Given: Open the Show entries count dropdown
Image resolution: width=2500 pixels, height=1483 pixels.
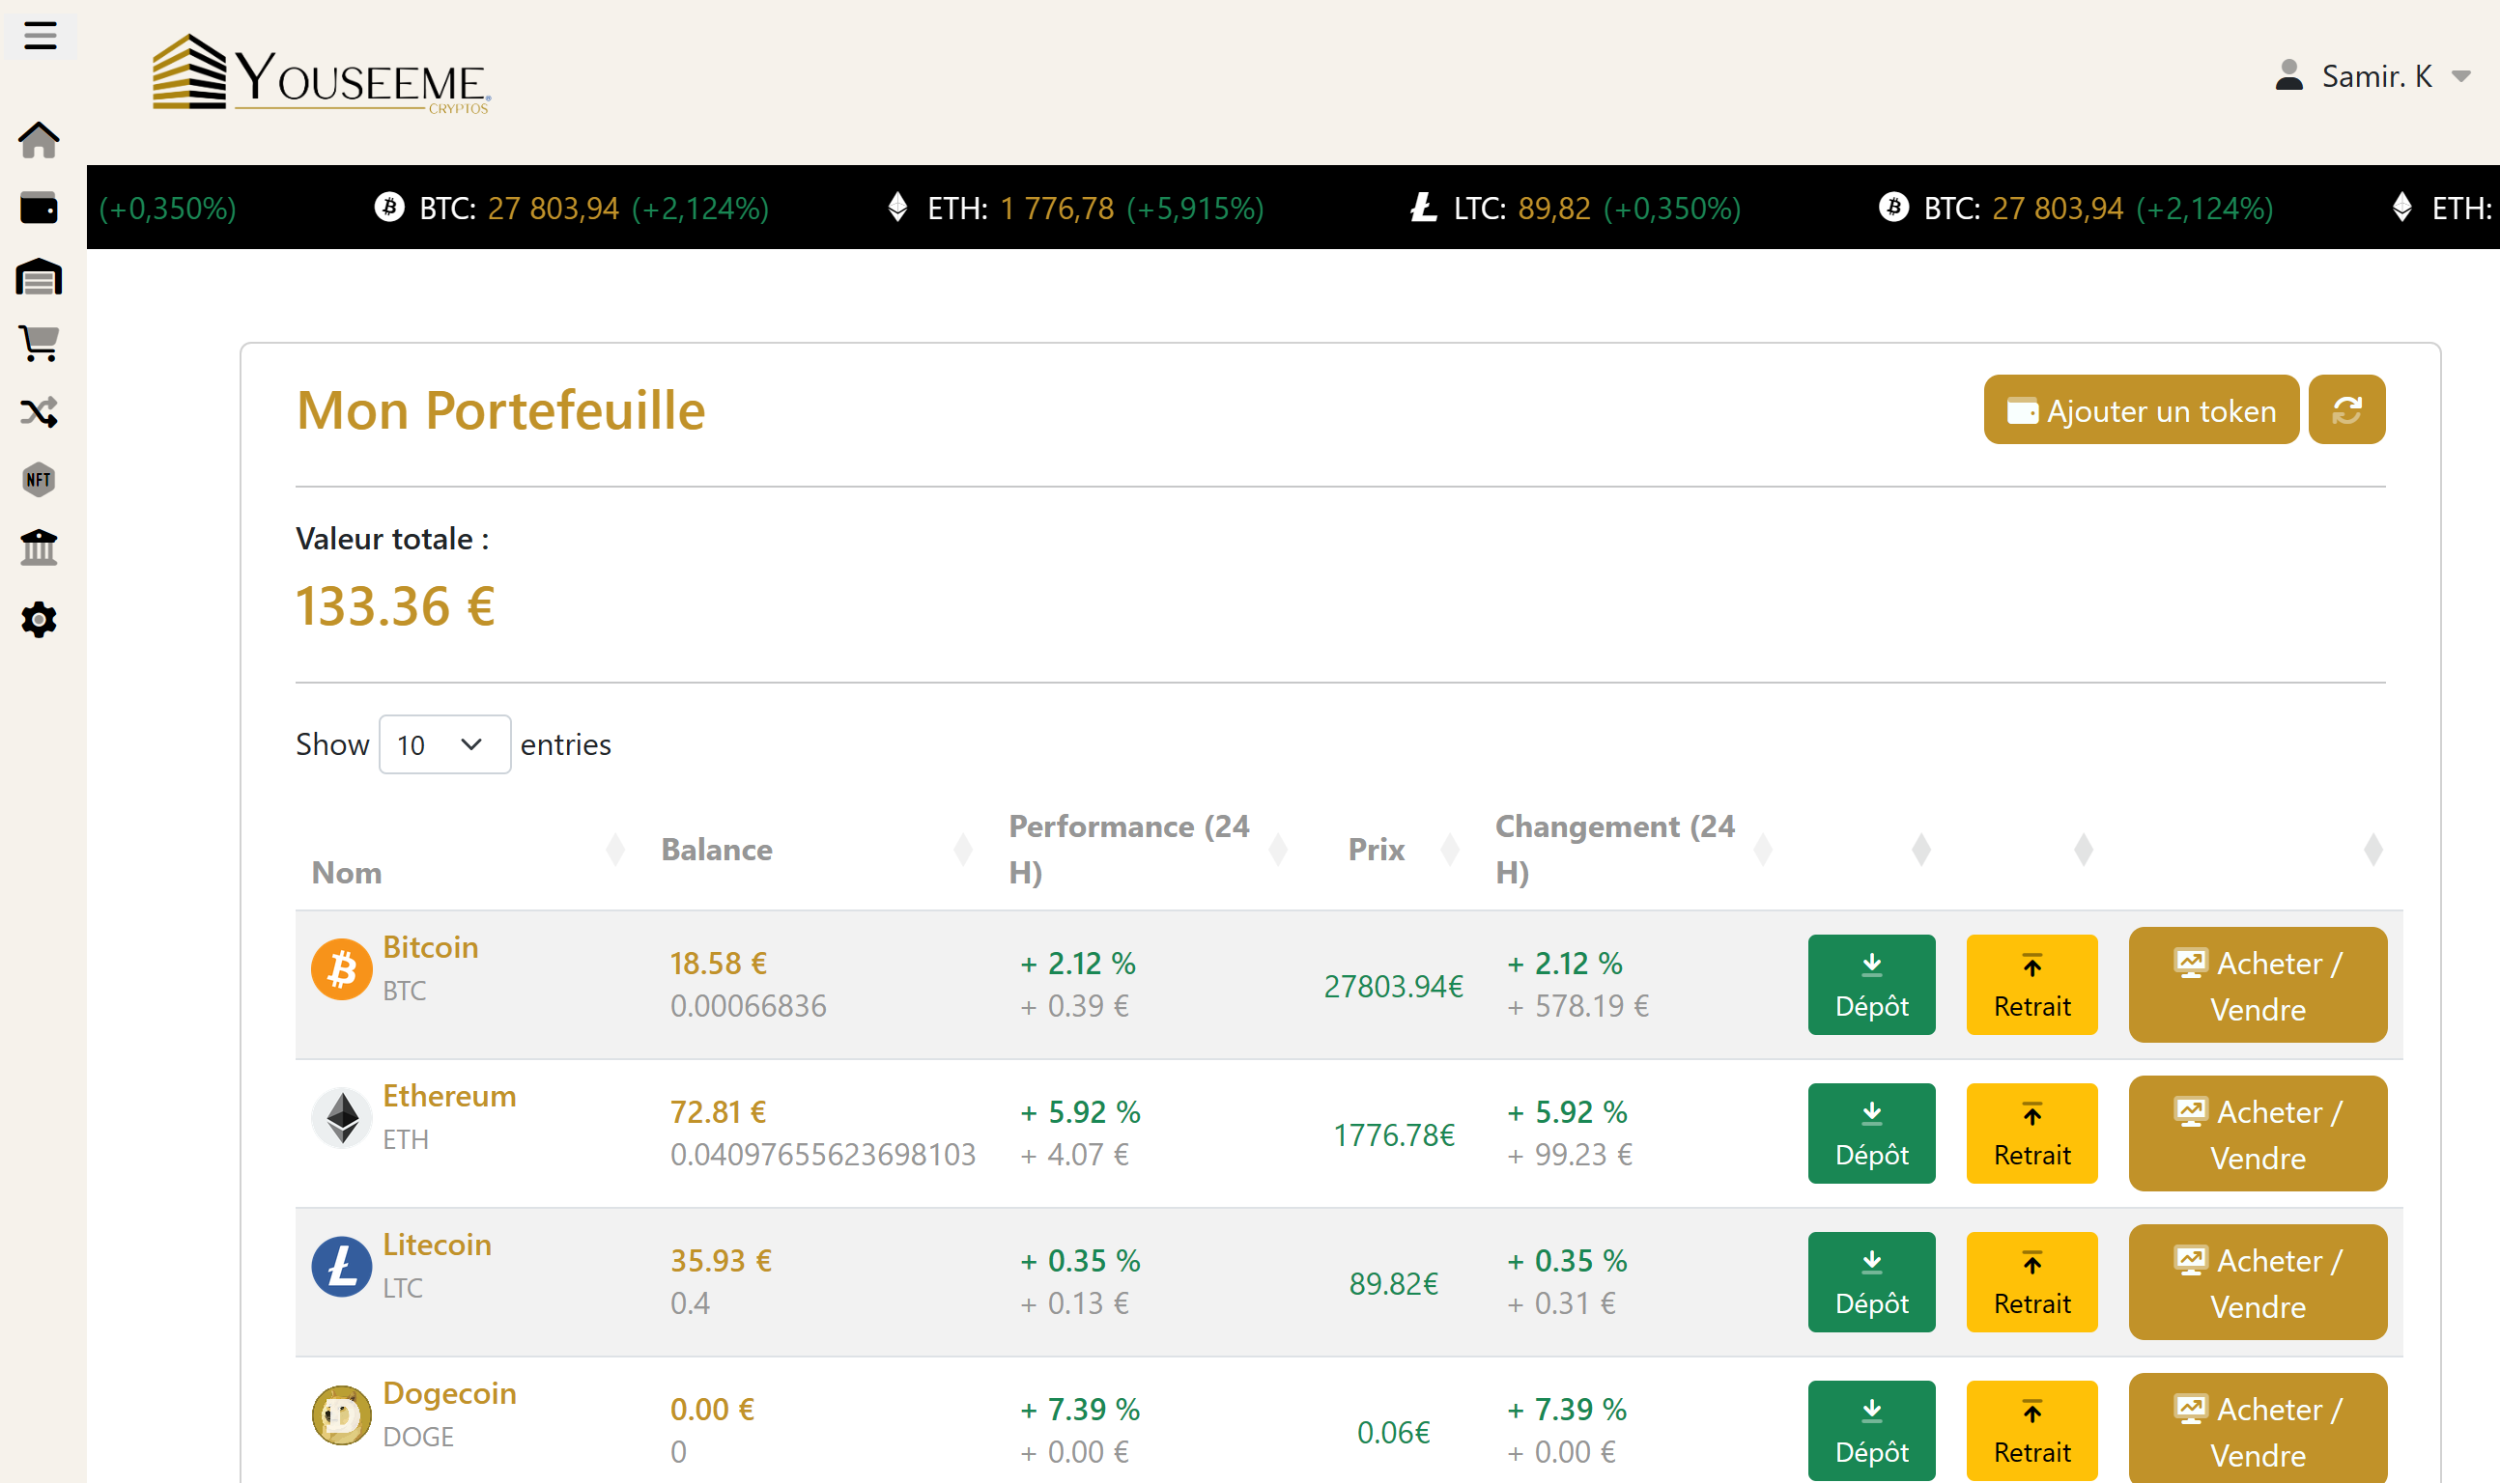Looking at the screenshot, I should pos(443,744).
